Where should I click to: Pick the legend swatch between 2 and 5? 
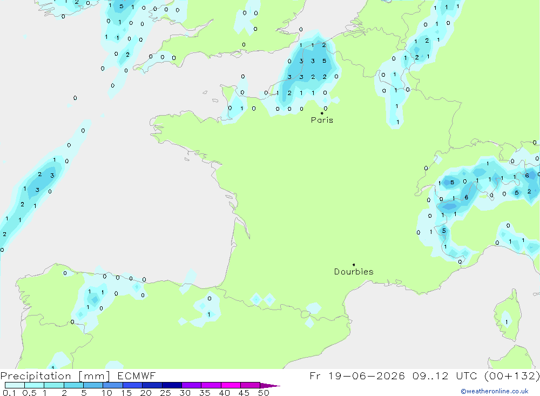73,385
